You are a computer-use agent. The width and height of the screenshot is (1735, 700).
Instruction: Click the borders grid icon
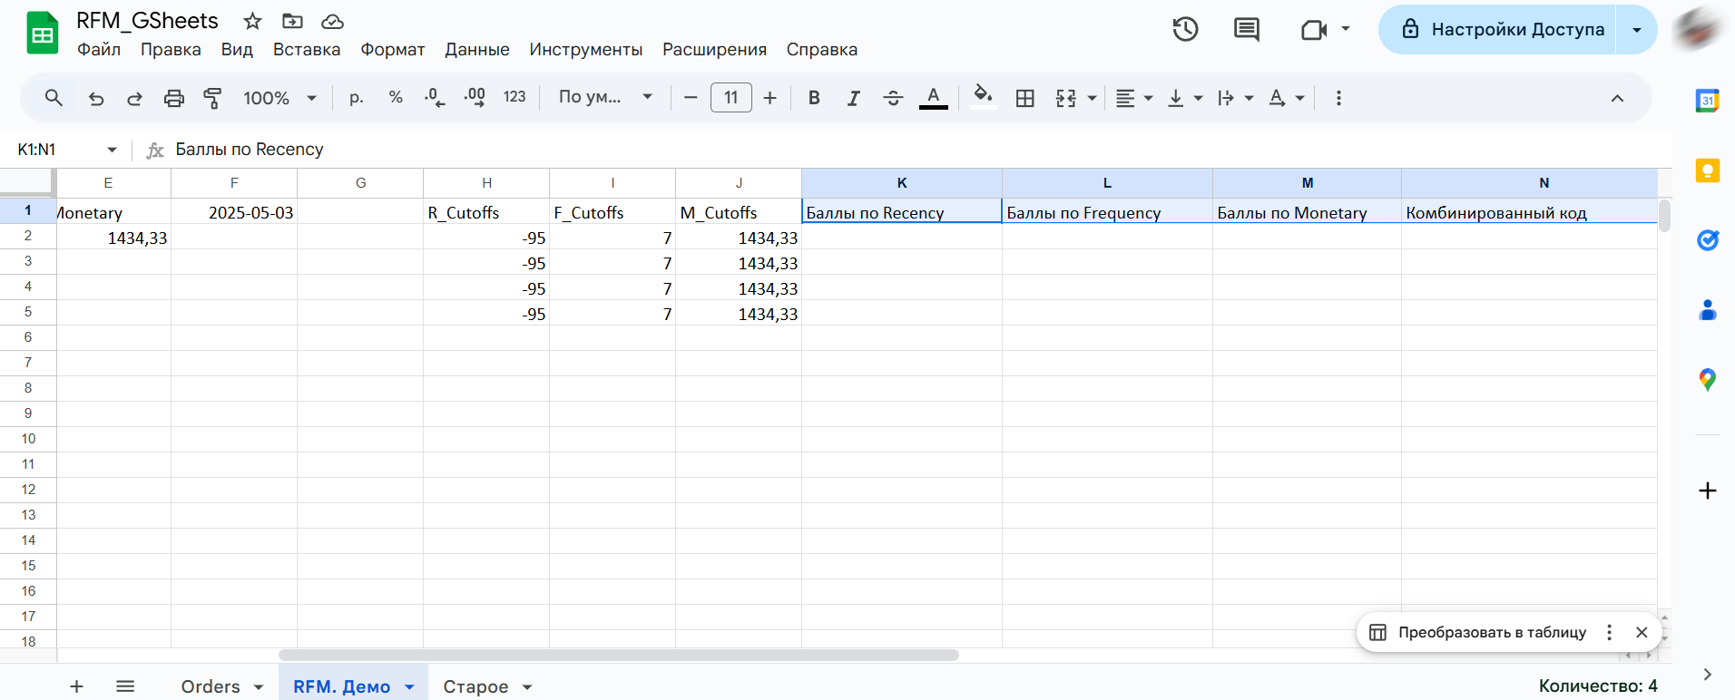click(1024, 98)
